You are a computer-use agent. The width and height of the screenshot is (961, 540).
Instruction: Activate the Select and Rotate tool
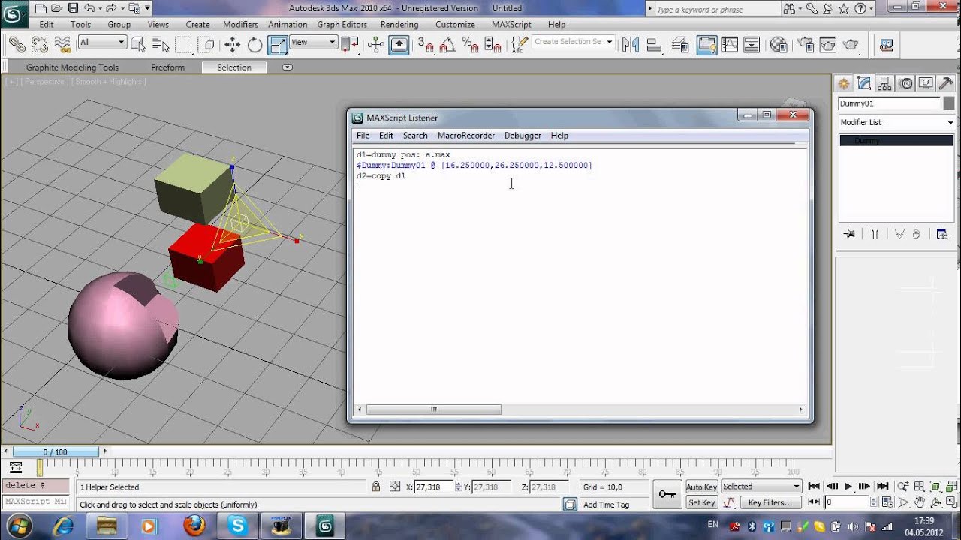[x=255, y=45]
